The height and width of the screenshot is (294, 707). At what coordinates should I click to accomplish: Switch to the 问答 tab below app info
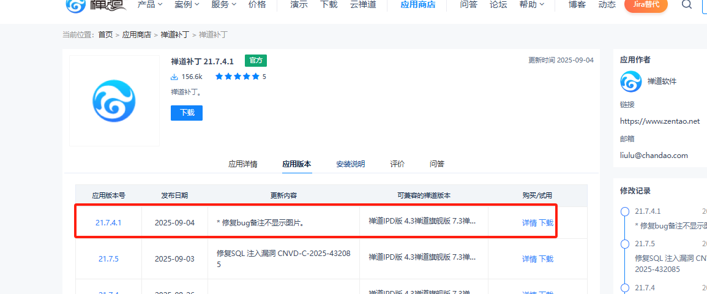[x=437, y=164]
